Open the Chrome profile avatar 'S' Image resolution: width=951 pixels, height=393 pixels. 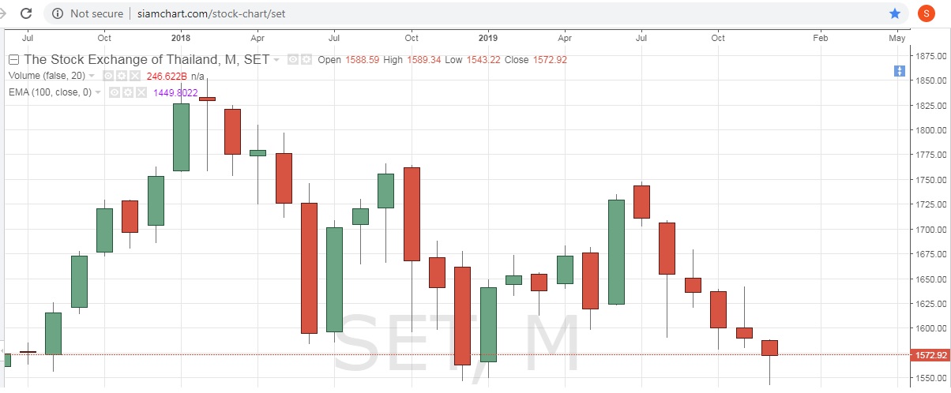click(x=926, y=13)
